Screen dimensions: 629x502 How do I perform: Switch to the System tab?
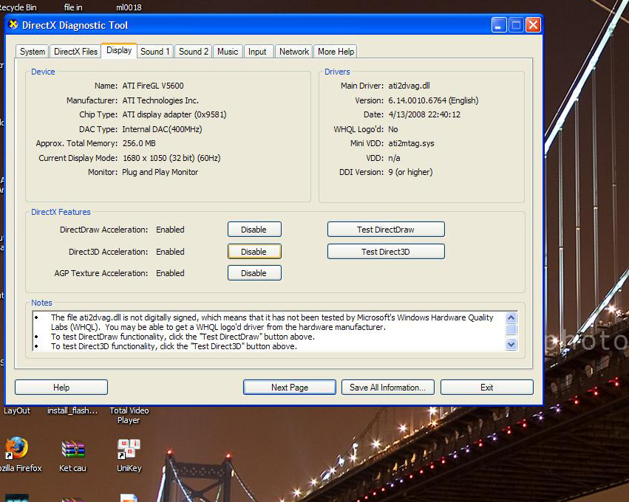point(33,52)
